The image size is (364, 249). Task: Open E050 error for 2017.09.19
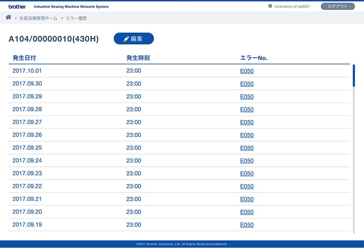click(247, 225)
